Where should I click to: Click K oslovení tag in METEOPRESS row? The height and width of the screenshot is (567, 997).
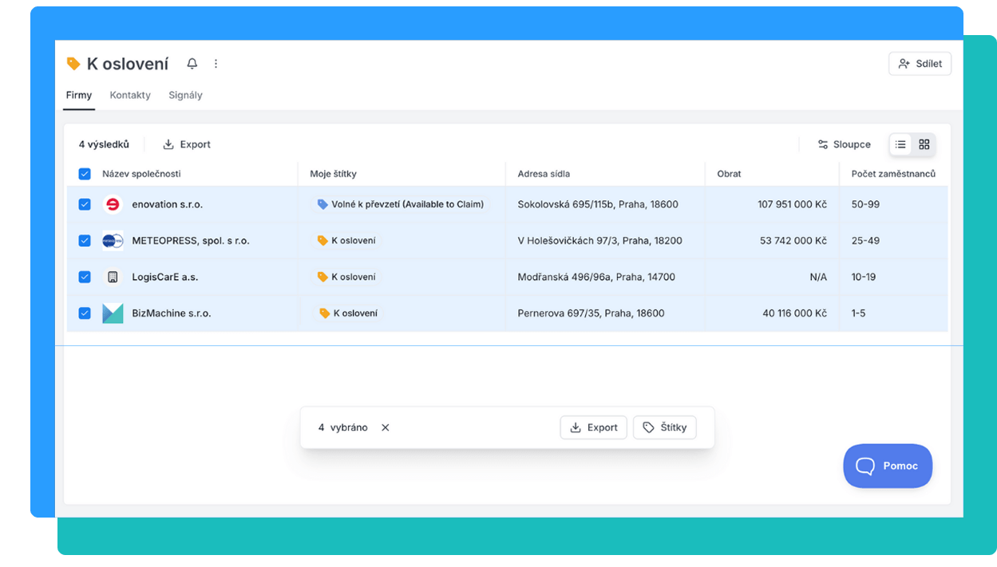346,241
